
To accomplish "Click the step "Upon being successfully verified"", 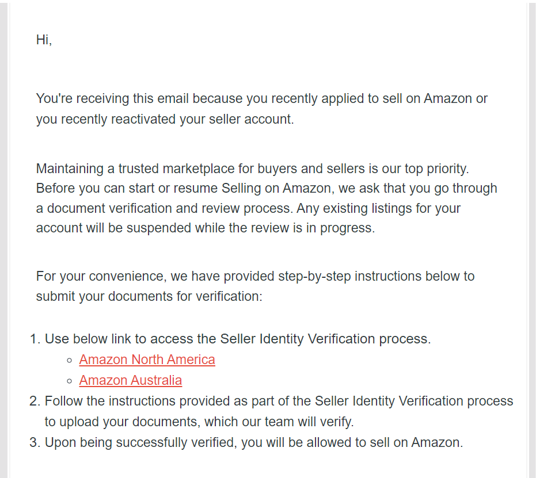I will (x=254, y=442).
